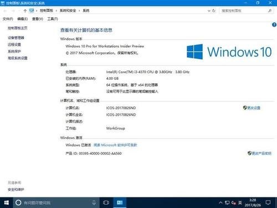Screen dimensions: 277x208
Task: Select 系统和安全 in the breadcrumb path
Action: coord(68,11)
